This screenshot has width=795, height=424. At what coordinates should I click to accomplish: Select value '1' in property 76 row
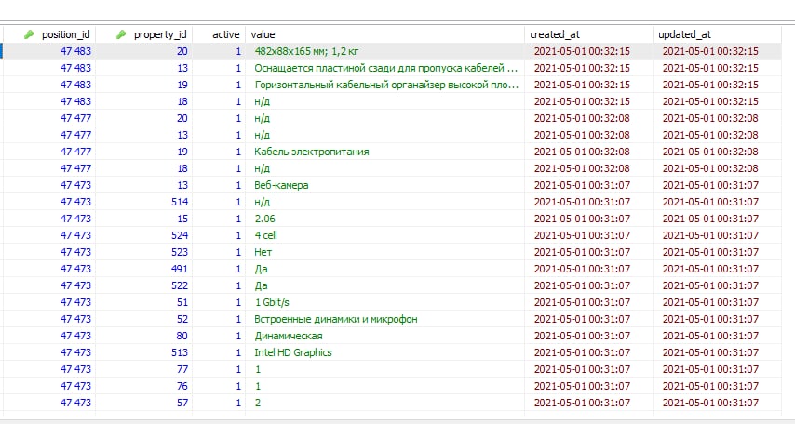point(384,386)
